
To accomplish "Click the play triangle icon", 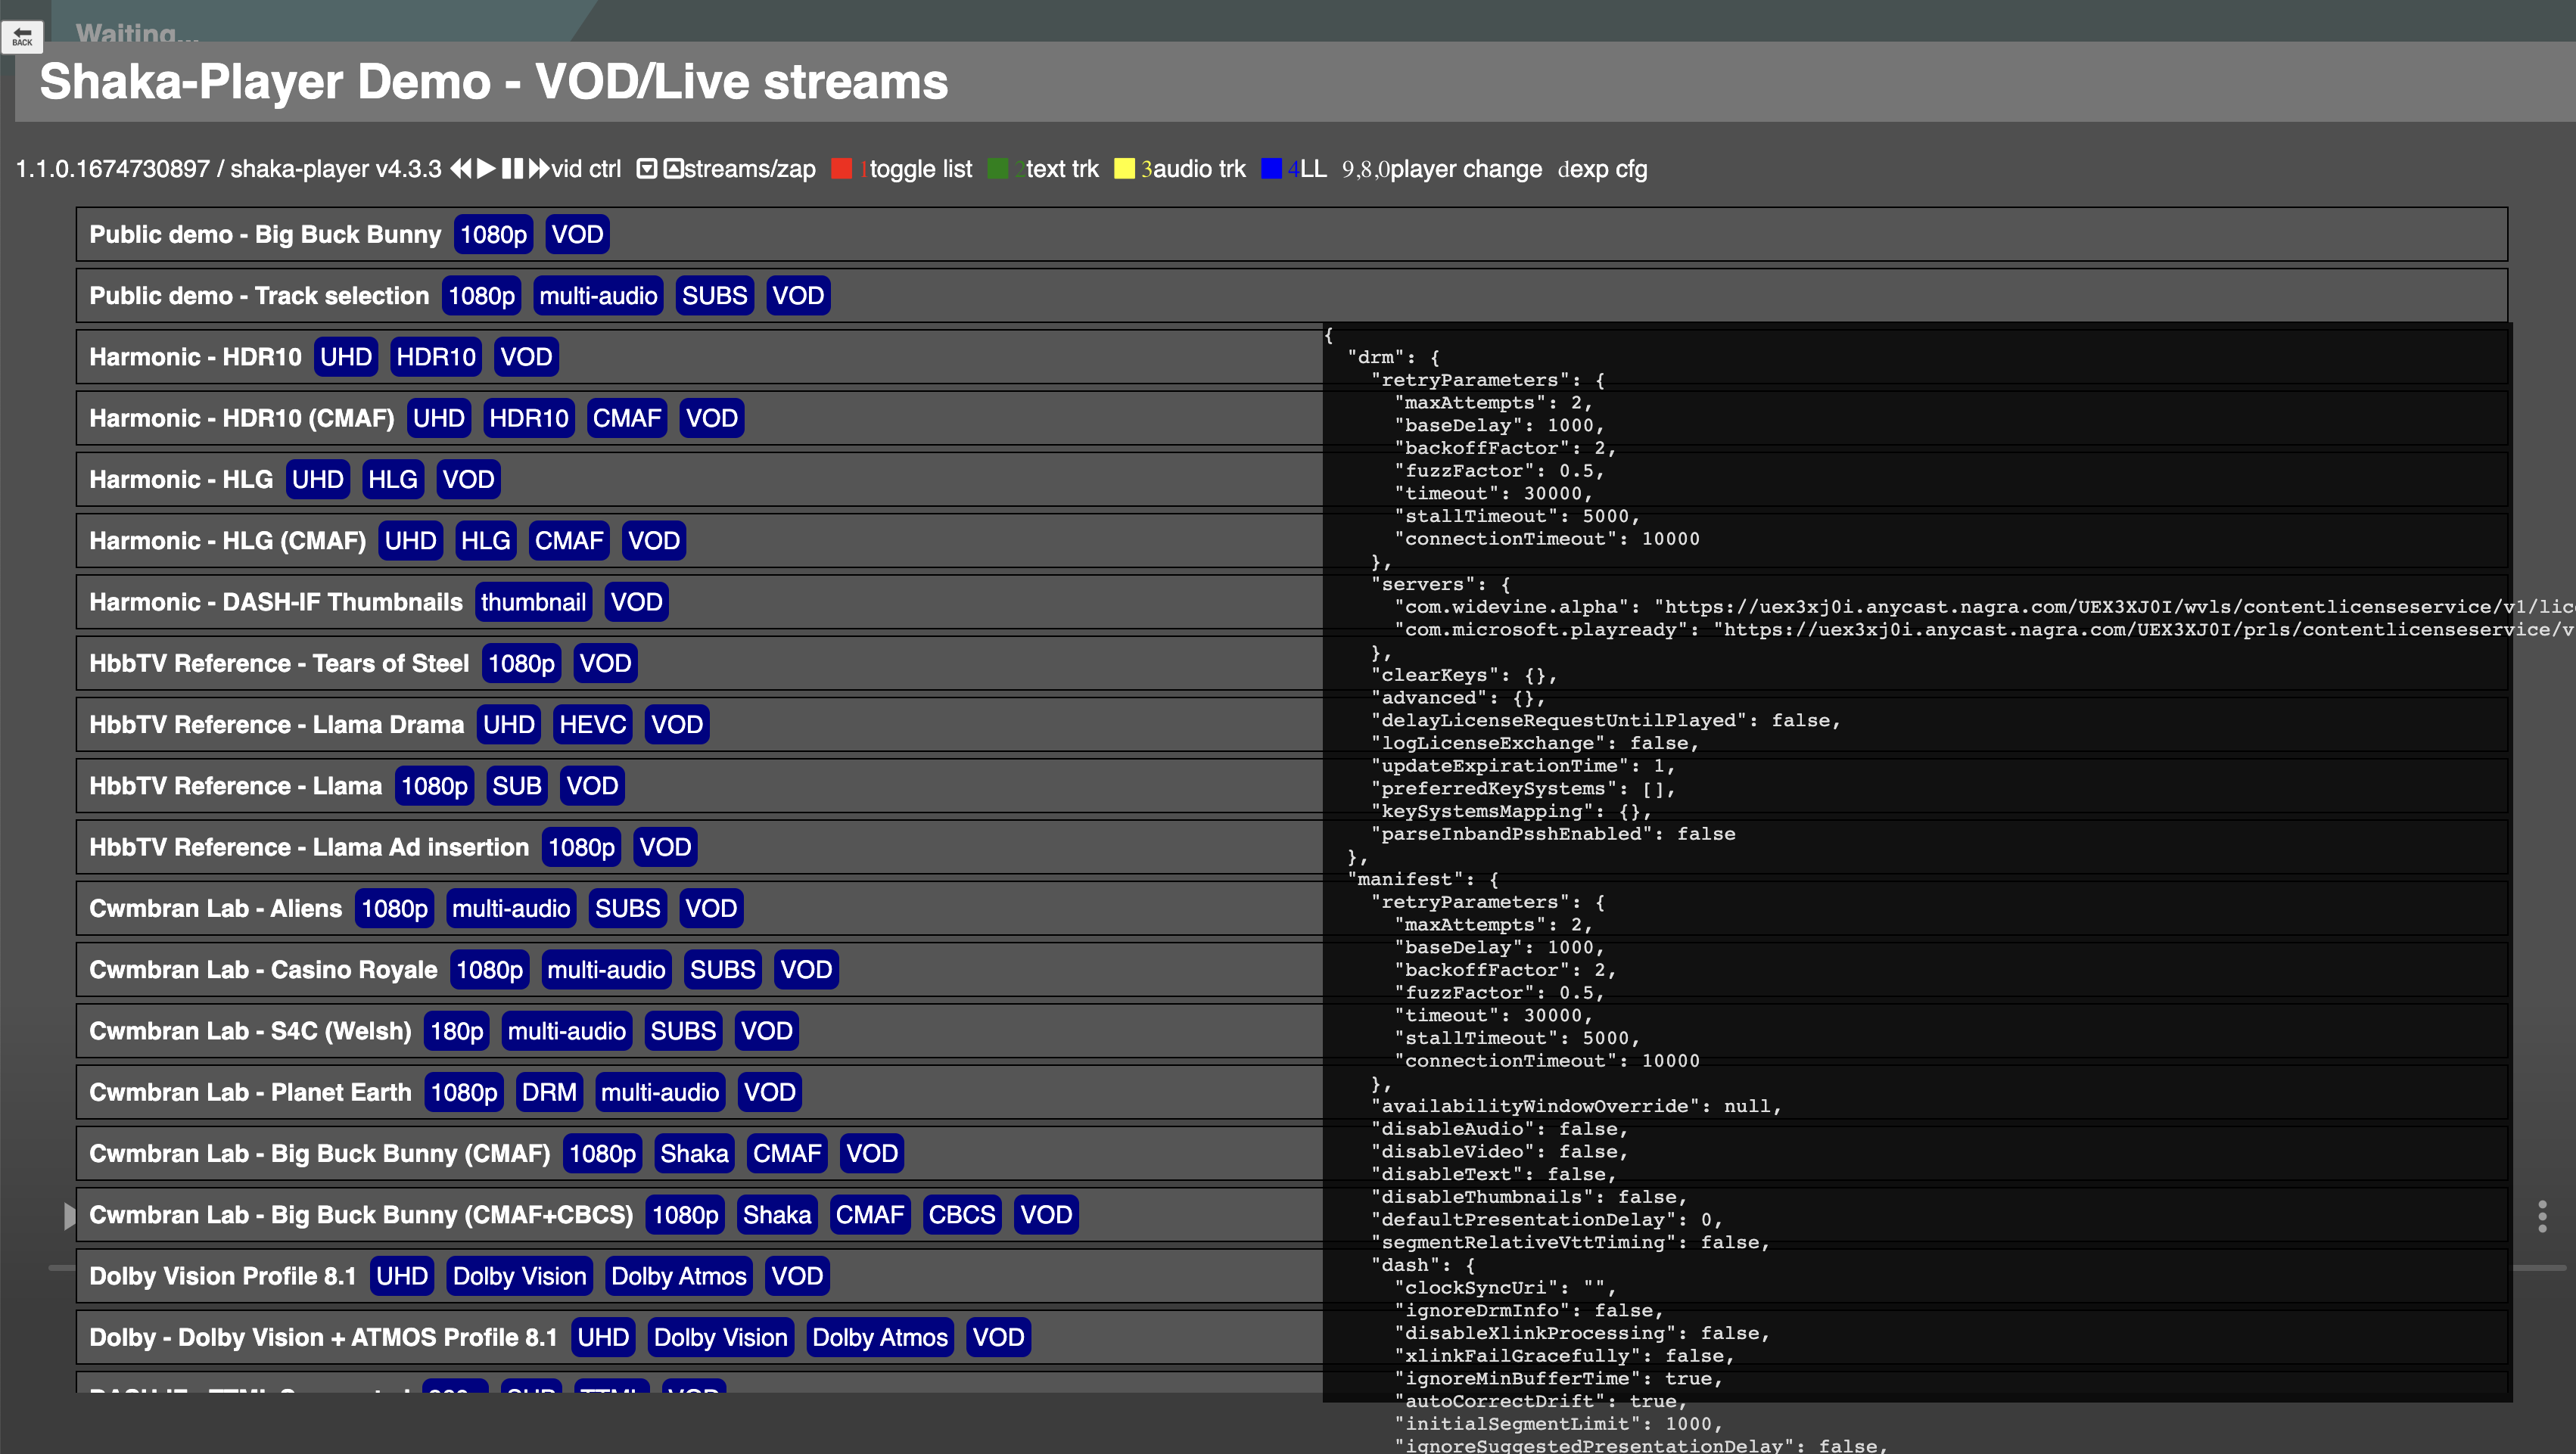I will [486, 168].
